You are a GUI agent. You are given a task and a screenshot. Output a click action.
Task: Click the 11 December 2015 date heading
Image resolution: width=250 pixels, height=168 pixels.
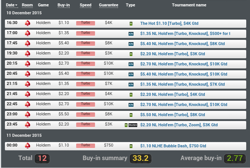[24, 135]
